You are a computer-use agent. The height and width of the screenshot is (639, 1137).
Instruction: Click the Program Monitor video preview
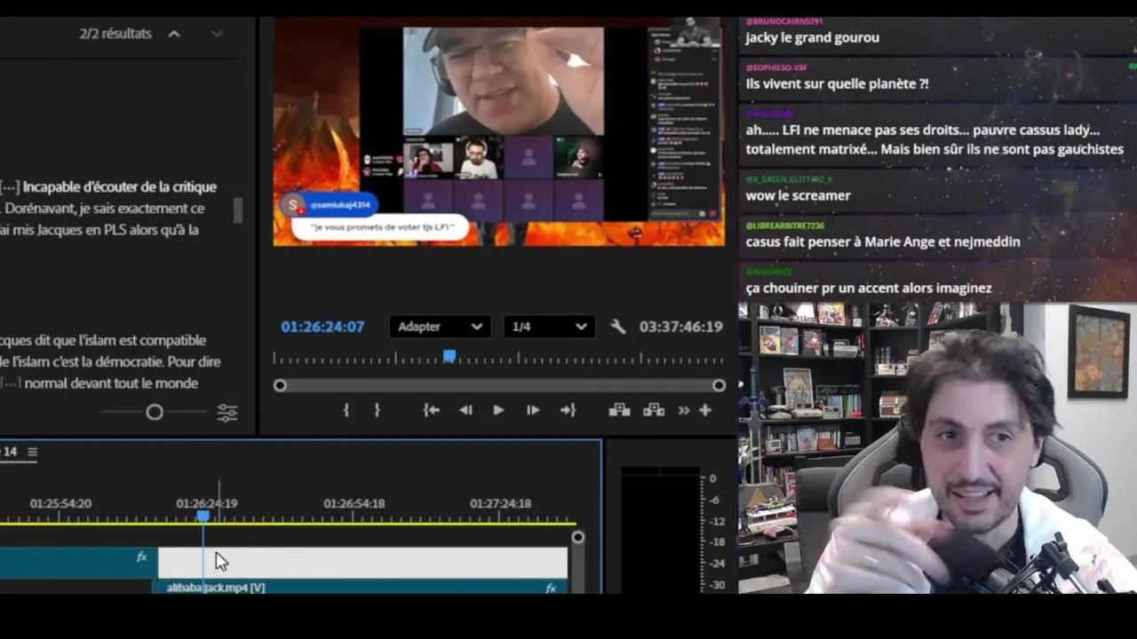click(498, 130)
